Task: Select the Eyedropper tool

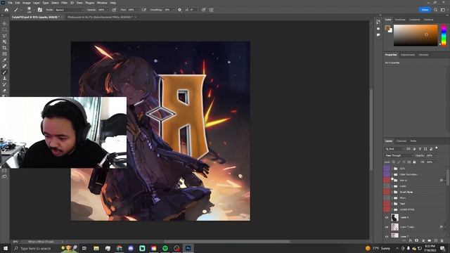Action: coord(4,60)
